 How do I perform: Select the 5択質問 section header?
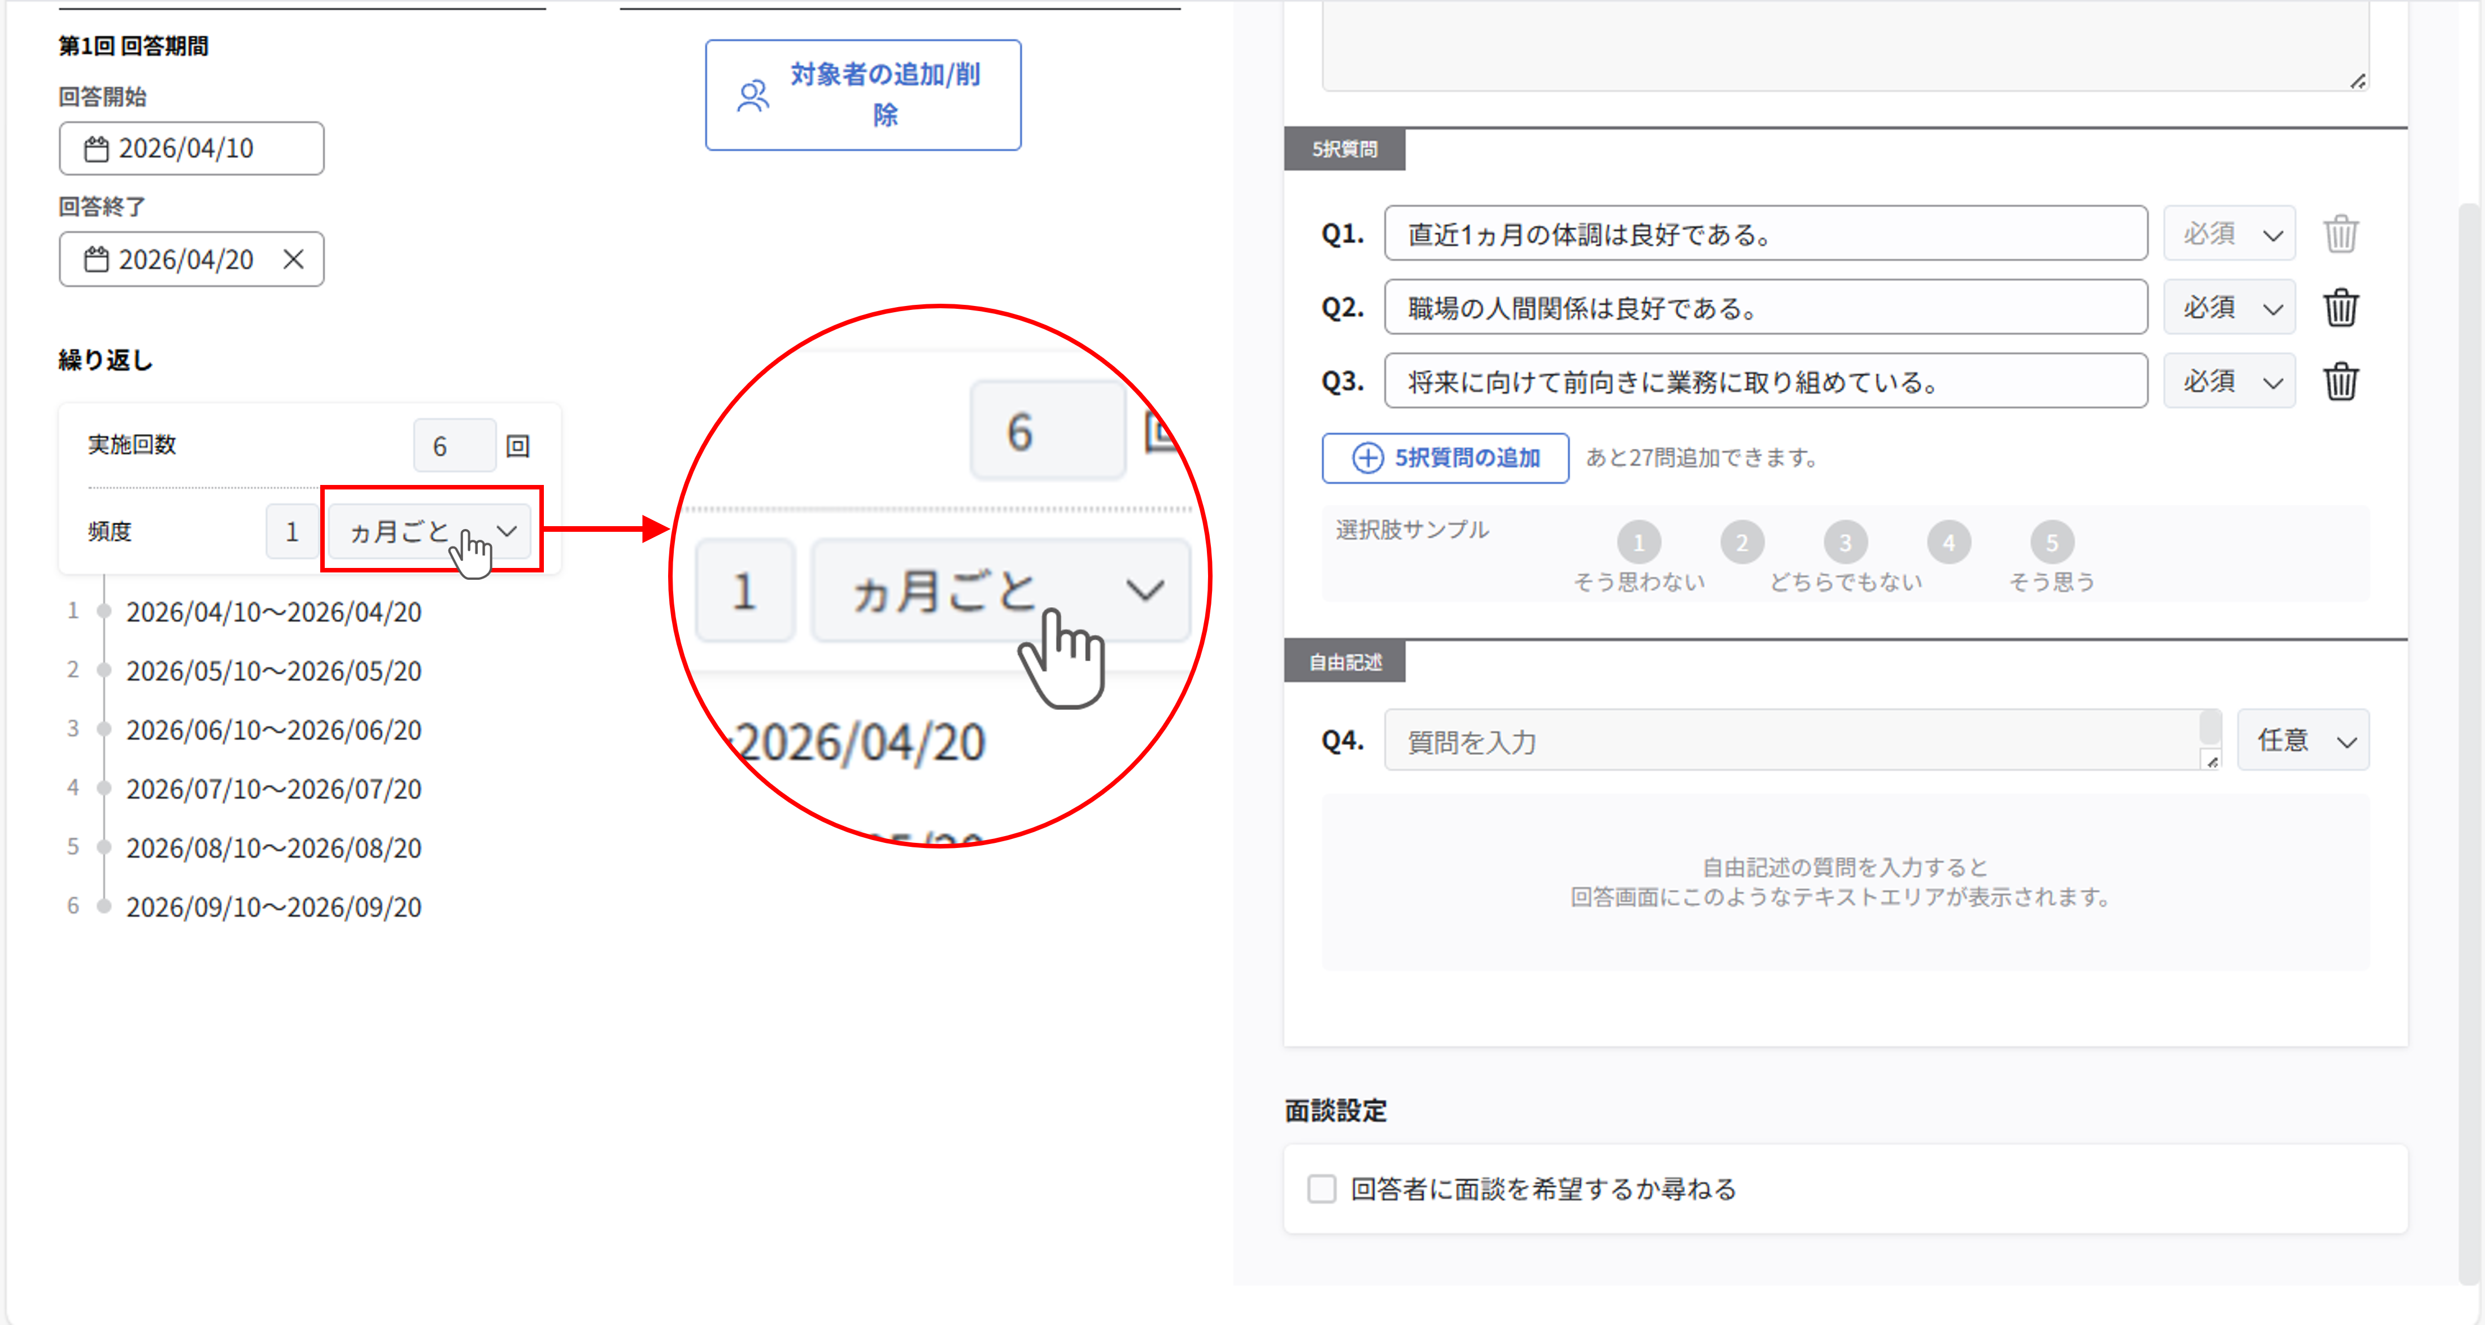click(x=1345, y=150)
